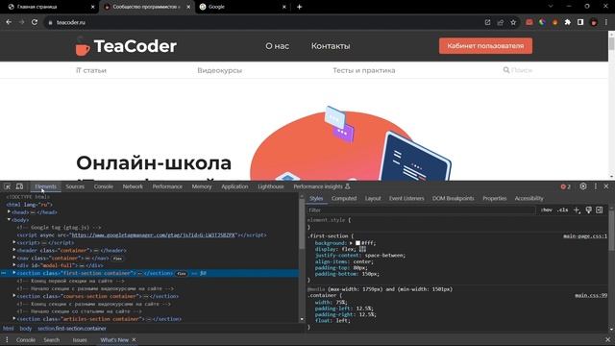Viewport: 615px width, 346px height.
Task: Open the main-page.css:1 source link
Action: (585, 236)
